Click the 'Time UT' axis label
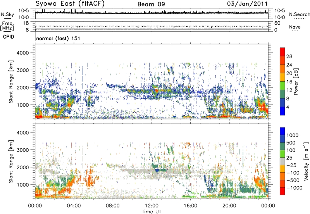Screen dimensions: 310x214 (x=152, y=212)
